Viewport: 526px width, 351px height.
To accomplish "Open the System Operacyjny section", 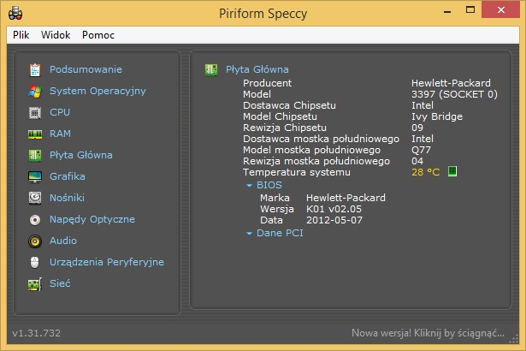I will point(98,91).
